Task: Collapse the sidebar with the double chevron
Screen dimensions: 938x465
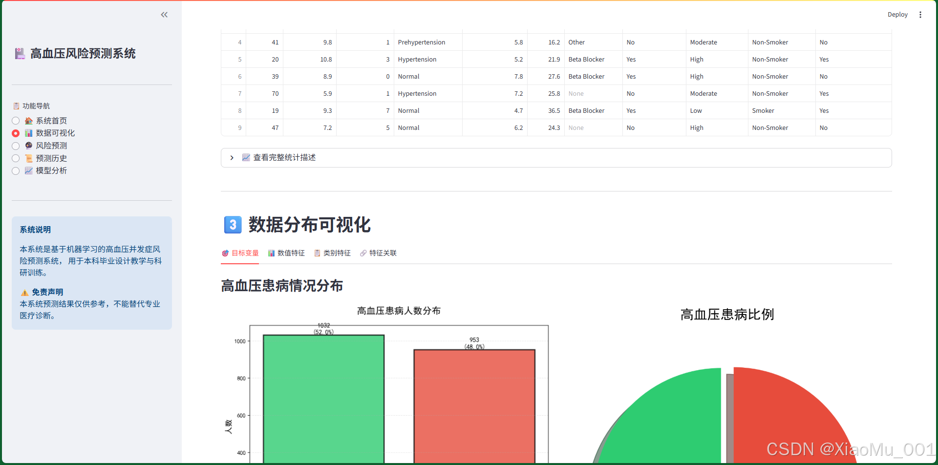Action: pos(164,15)
